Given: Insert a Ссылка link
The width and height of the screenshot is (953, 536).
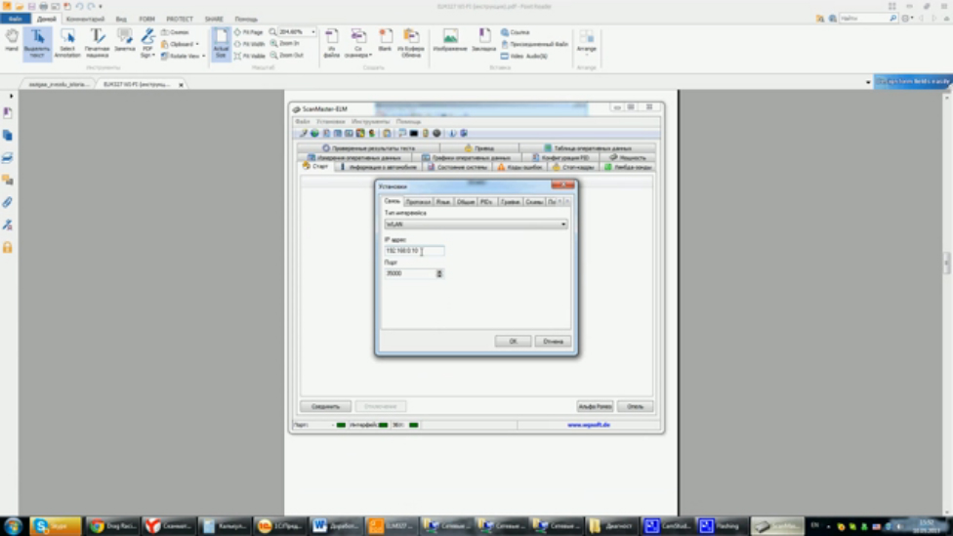Looking at the screenshot, I should point(516,31).
